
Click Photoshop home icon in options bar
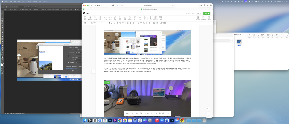tap(3, 7)
